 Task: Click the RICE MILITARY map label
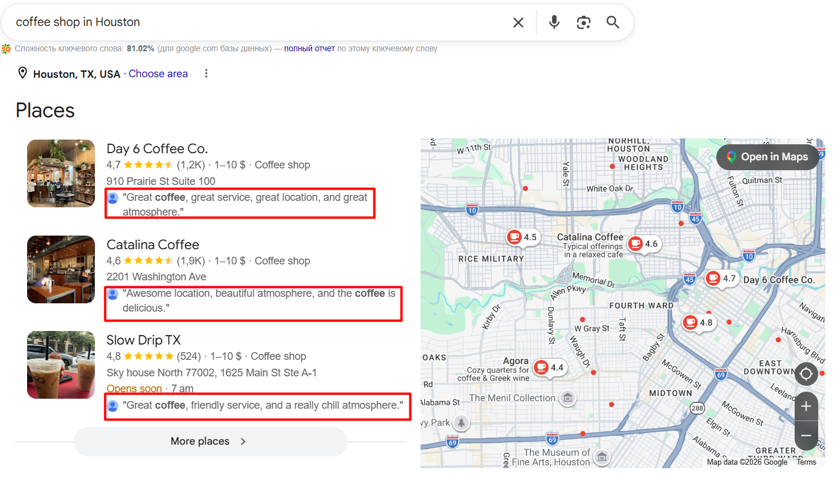(491, 259)
